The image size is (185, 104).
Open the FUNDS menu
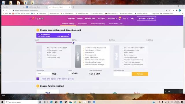[x=80, y=18]
